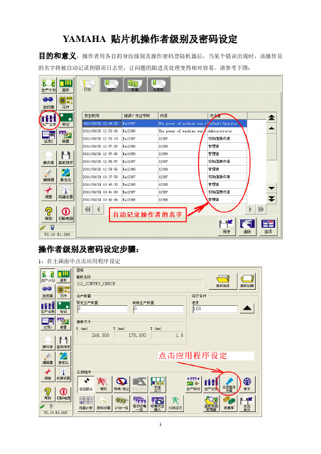This screenshot has height=454, width=321.
Task: Select the 日志 log tab
Action: [87, 85]
